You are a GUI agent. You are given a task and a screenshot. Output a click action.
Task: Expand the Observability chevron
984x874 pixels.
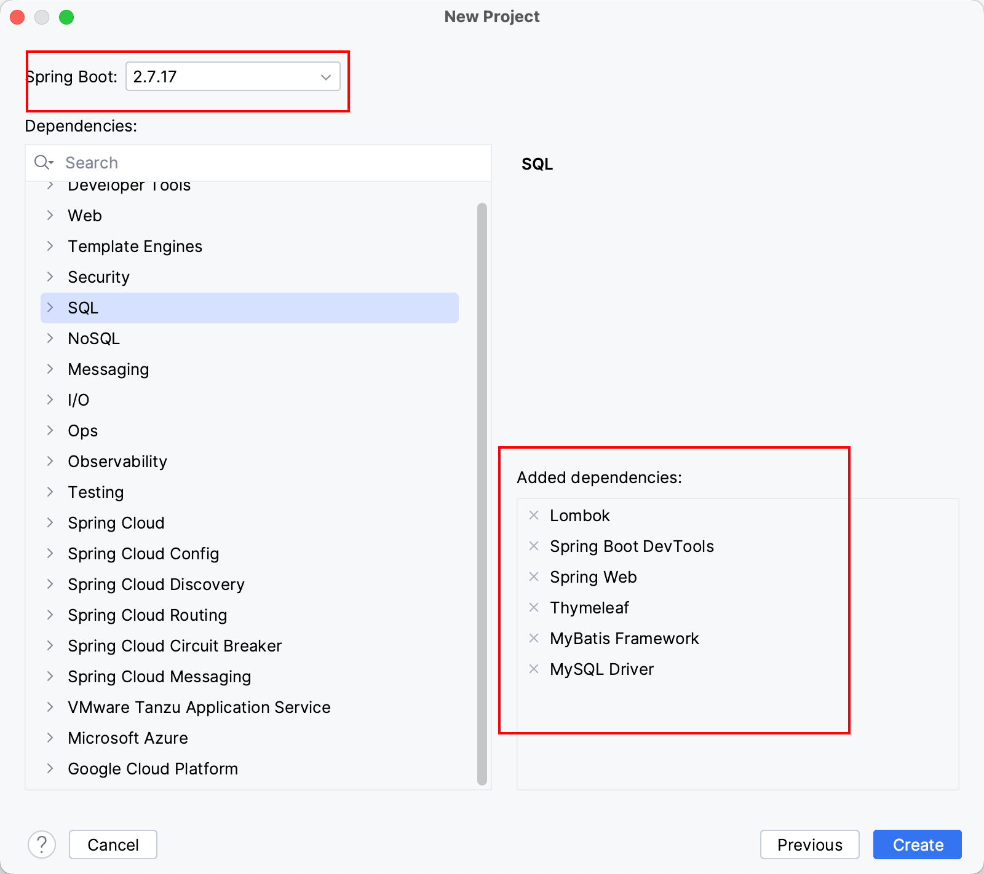pyautogui.click(x=50, y=461)
